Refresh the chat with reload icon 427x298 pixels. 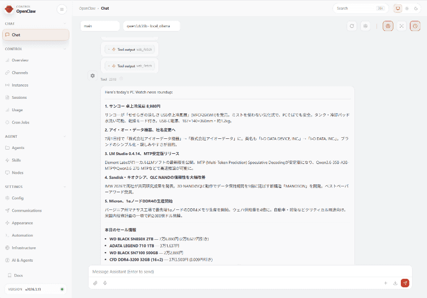click(x=352, y=26)
